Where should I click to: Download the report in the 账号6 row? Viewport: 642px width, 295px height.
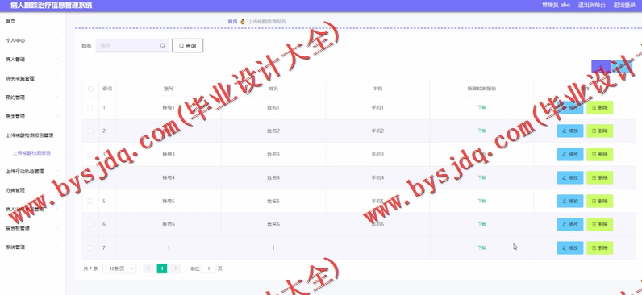coord(481,224)
